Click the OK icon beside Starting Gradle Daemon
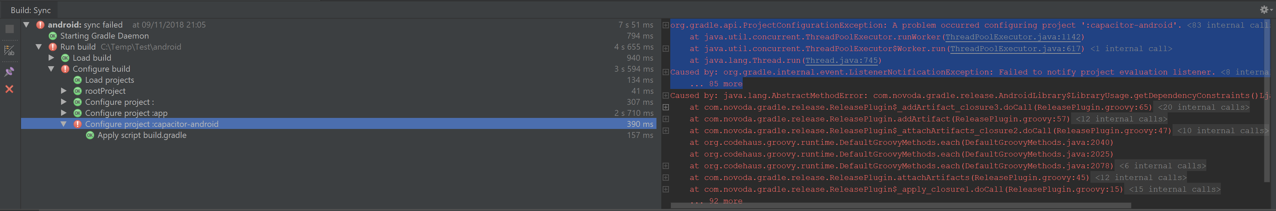 point(53,36)
